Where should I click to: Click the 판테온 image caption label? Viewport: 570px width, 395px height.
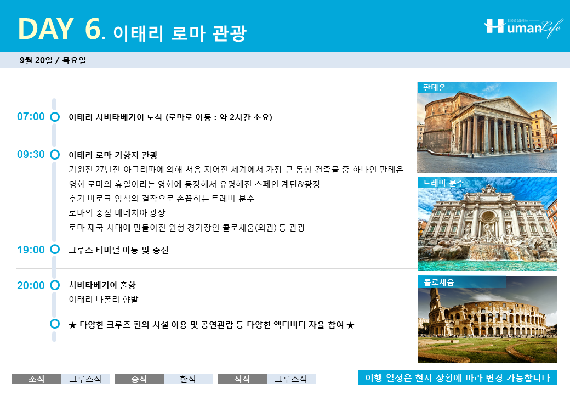[x=435, y=87]
